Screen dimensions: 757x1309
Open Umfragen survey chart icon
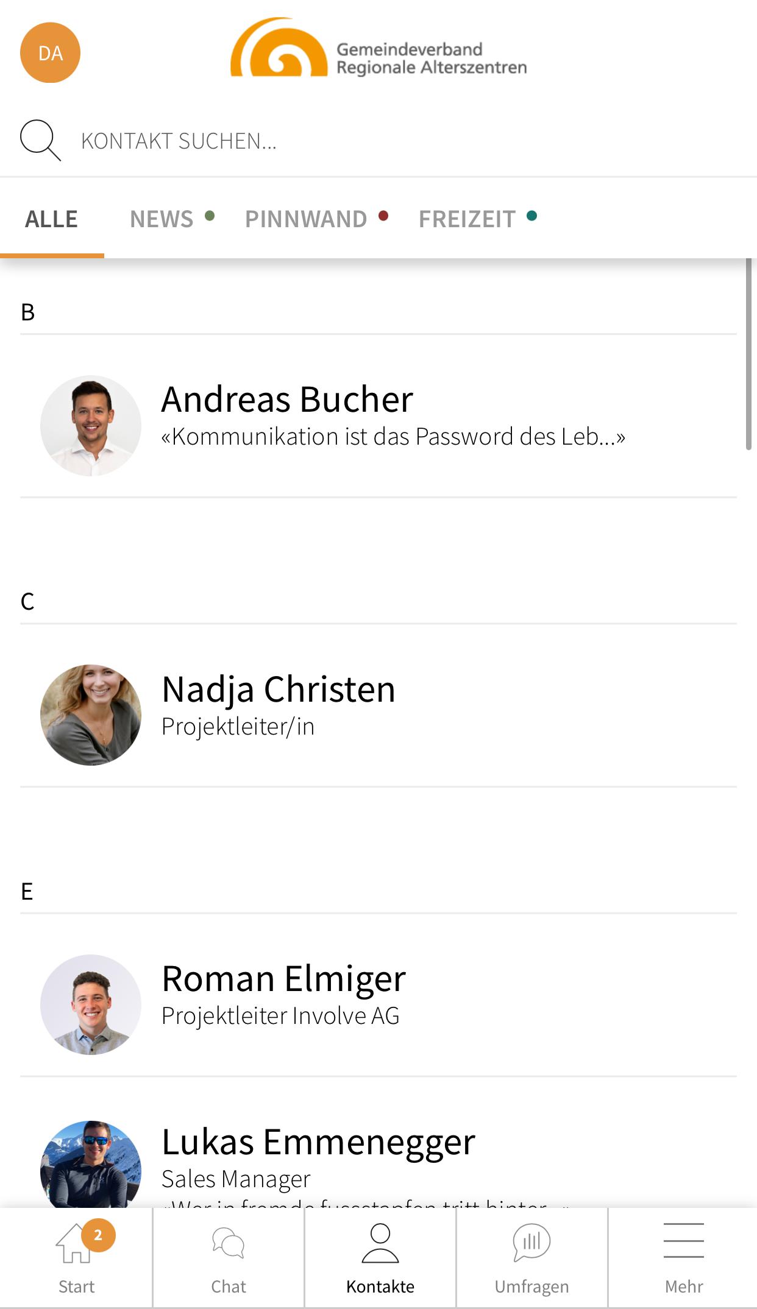(531, 1243)
